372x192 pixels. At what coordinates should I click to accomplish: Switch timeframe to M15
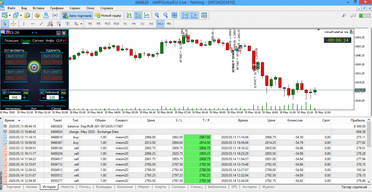pyautogui.click(x=107, y=24)
